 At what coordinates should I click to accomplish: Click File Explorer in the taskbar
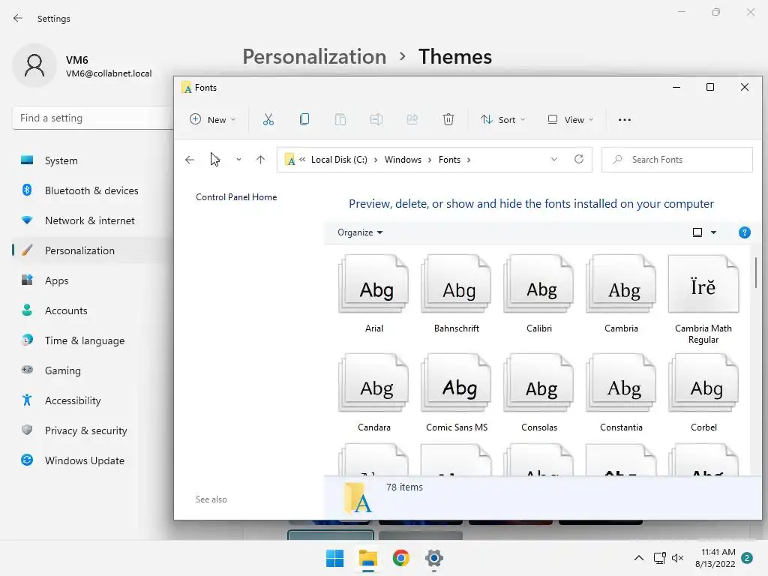(367, 558)
